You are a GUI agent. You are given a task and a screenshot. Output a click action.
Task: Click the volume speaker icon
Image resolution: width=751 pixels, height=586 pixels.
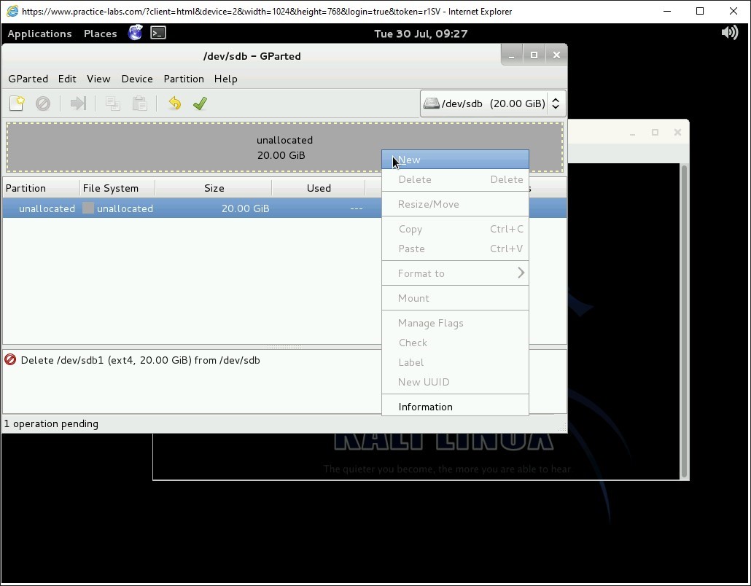(729, 33)
